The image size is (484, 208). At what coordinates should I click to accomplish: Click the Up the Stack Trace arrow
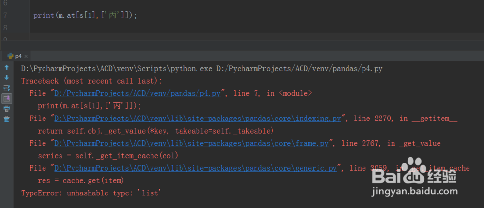point(6,67)
